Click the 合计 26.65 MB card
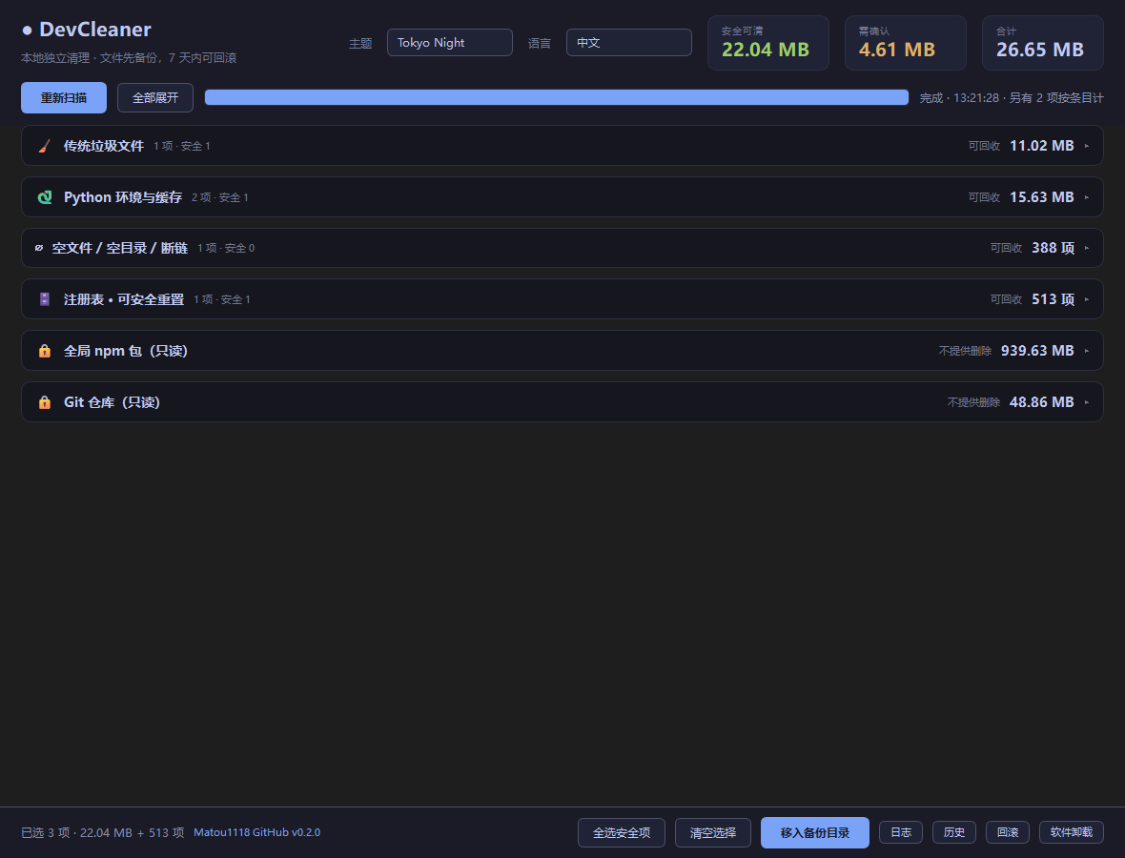 (1042, 43)
